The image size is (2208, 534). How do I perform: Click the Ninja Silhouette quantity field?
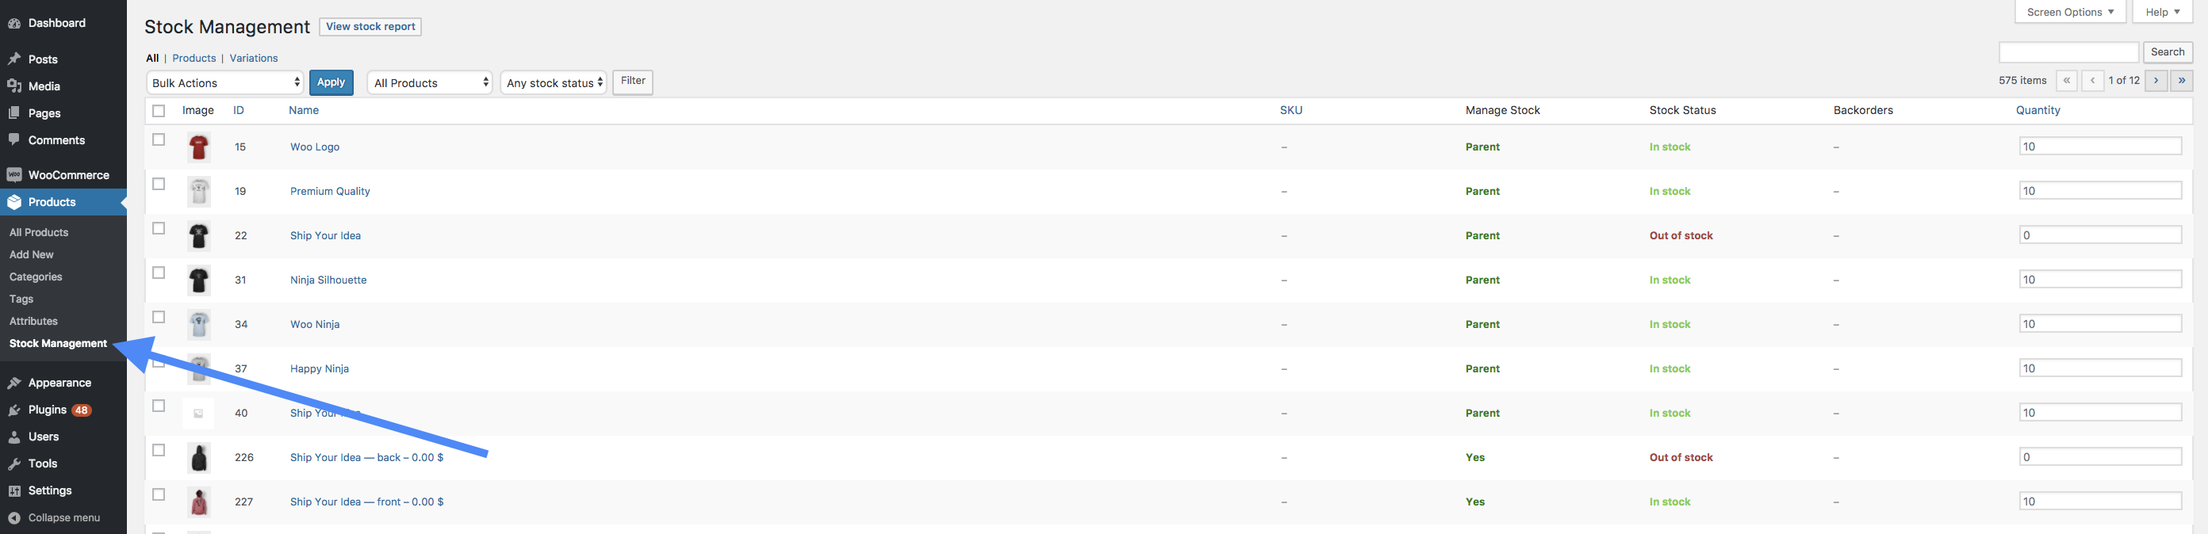pyautogui.click(x=2100, y=280)
